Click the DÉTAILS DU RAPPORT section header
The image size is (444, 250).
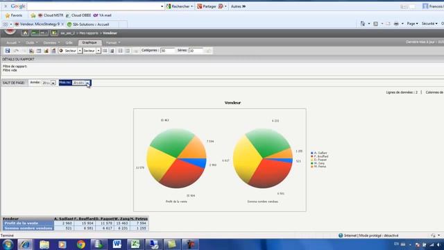click(x=19, y=59)
